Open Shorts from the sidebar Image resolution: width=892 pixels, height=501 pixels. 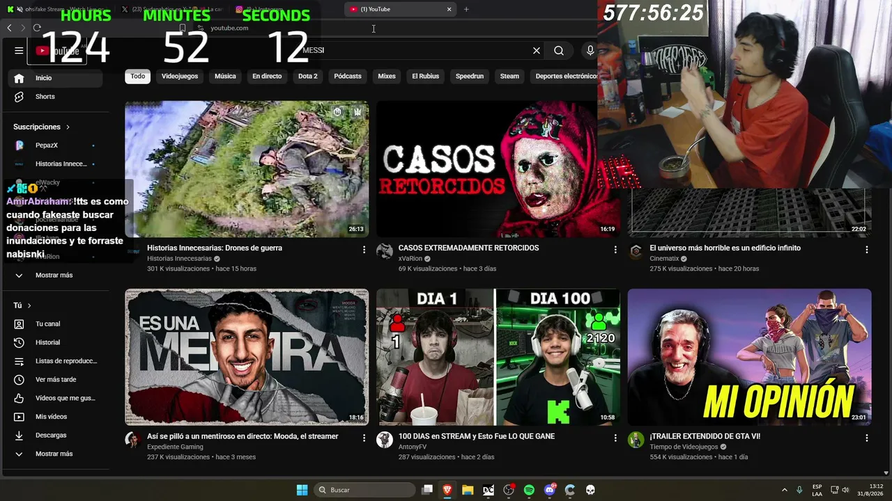(56, 97)
